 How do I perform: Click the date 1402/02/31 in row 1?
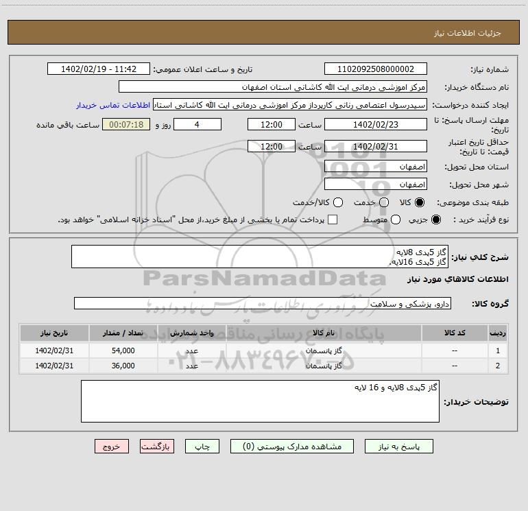pyautogui.click(x=54, y=350)
